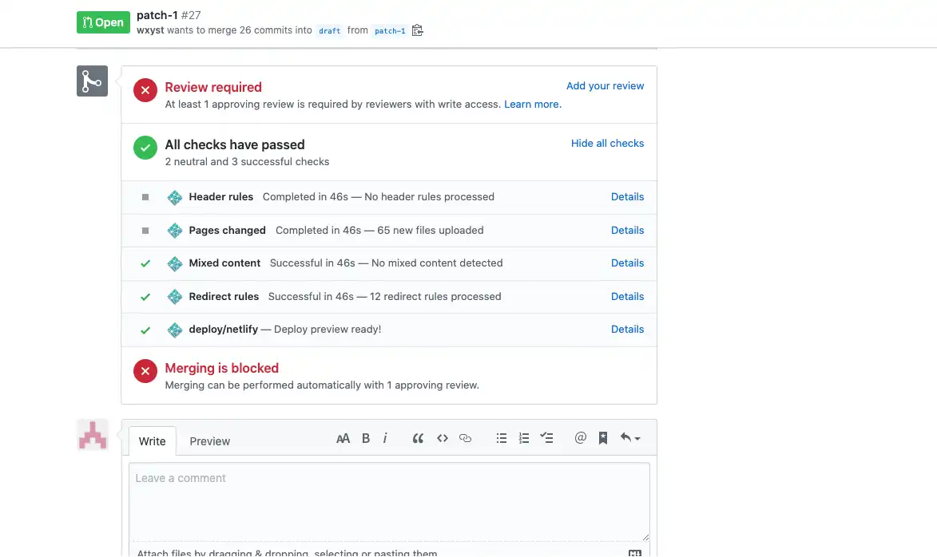Insert a task list into the comment
This screenshot has width=937, height=557.
coord(546,438)
